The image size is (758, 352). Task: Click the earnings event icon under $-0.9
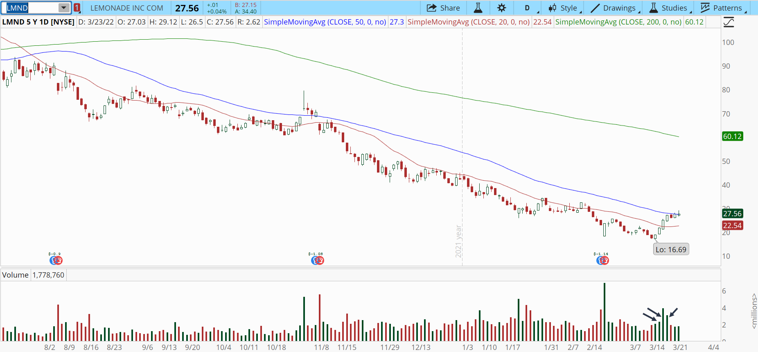click(x=56, y=260)
